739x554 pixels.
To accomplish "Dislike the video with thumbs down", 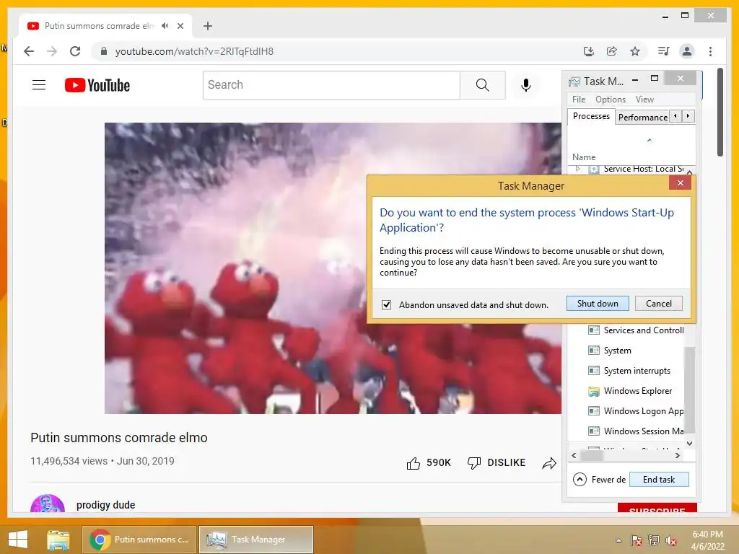I will [473, 463].
